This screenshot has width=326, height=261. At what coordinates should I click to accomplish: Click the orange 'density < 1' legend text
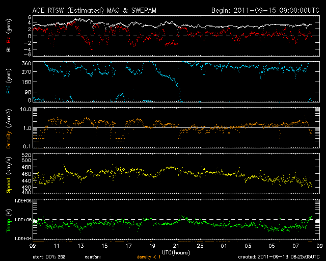point(149,257)
